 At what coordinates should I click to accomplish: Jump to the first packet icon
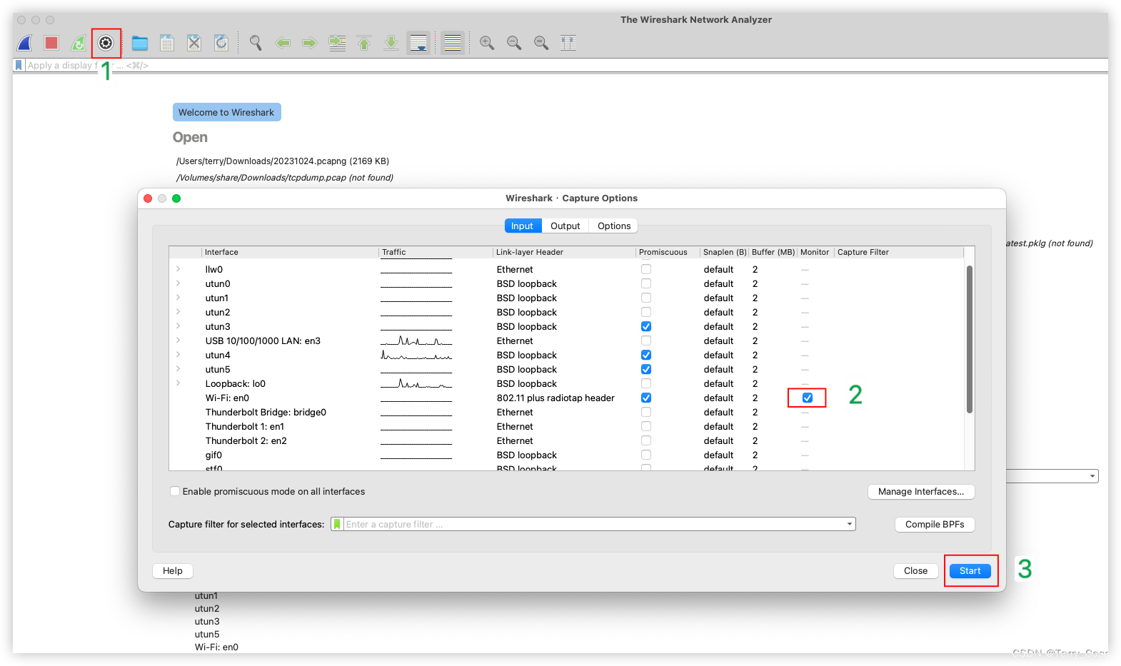[364, 43]
